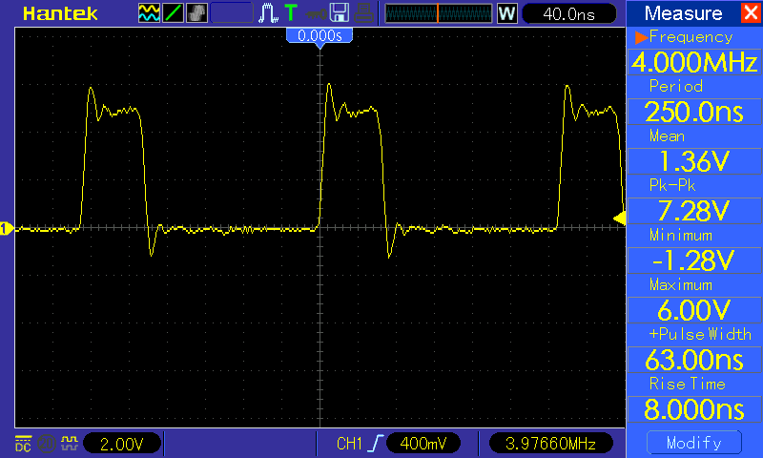Select the Frequency measurement label

point(691,37)
